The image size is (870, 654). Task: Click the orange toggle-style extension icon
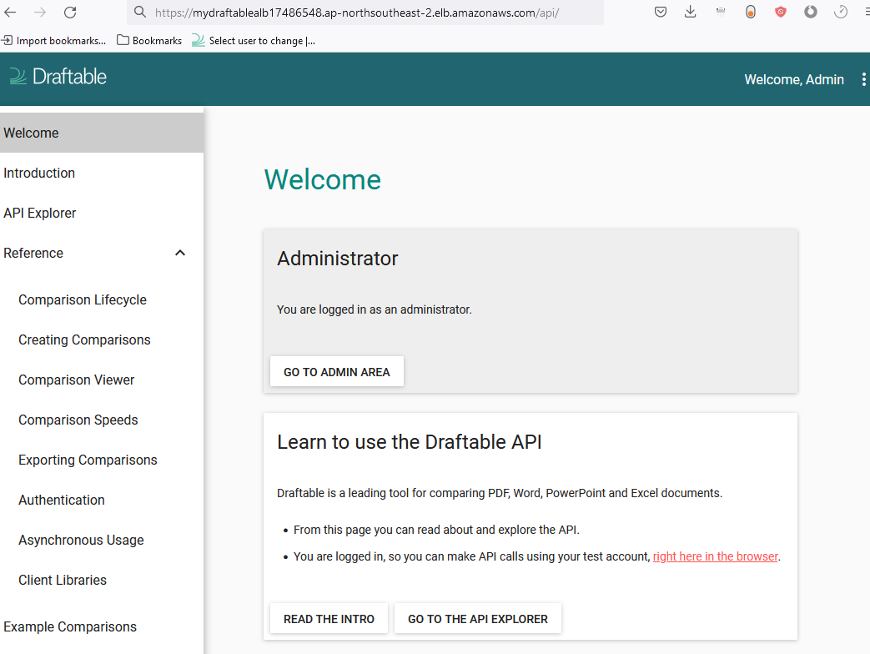pos(751,12)
